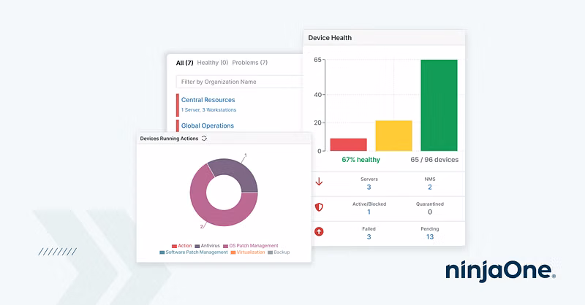Click the loading spinner next to Devices Running Actions

[x=204, y=138]
